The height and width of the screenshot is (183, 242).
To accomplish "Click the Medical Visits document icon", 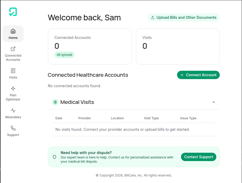I will click(x=55, y=102).
